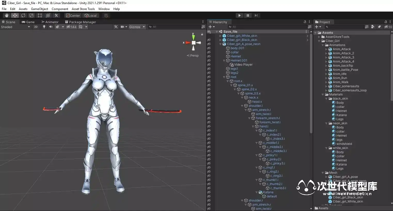393x211 pixels.
Task: Switch to the Animator tab
Action: click(x=50, y=22)
